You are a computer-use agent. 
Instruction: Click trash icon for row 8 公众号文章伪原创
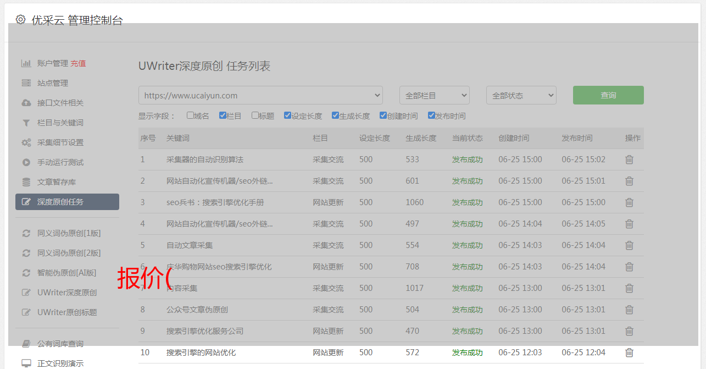[629, 310]
